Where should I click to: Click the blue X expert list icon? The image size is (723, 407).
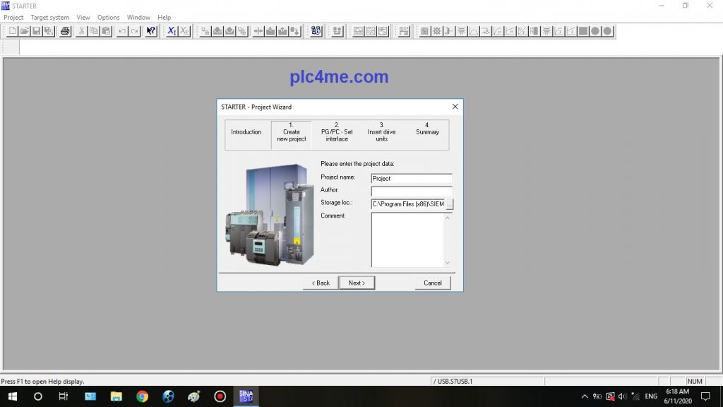[172, 31]
